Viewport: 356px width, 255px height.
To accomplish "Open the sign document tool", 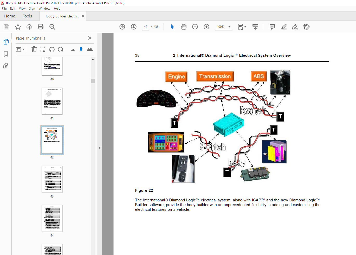I will pyautogui.click(x=295, y=27).
